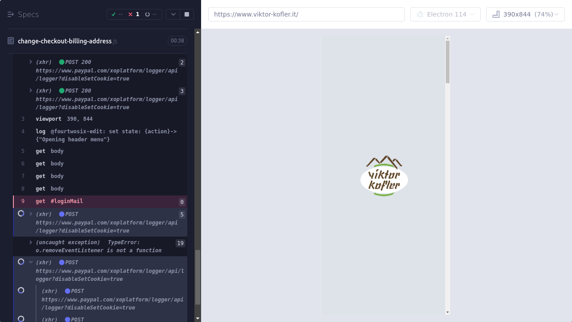Viewport: 572px width, 322px height.
Task: Click the pending tests spinner counter
Action: tap(151, 14)
